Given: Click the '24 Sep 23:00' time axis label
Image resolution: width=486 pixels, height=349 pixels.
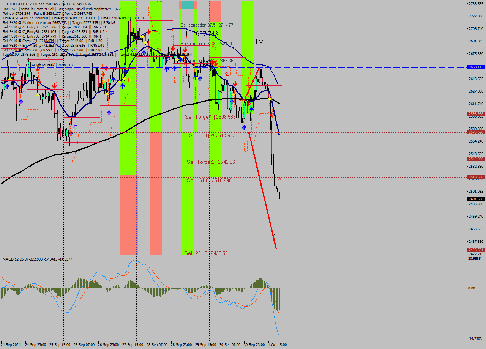Looking at the screenshot, I should coord(36,345).
